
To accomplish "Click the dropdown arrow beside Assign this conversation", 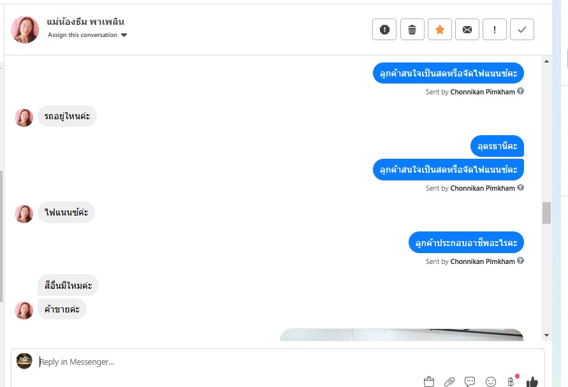I will click(x=124, y=35).
